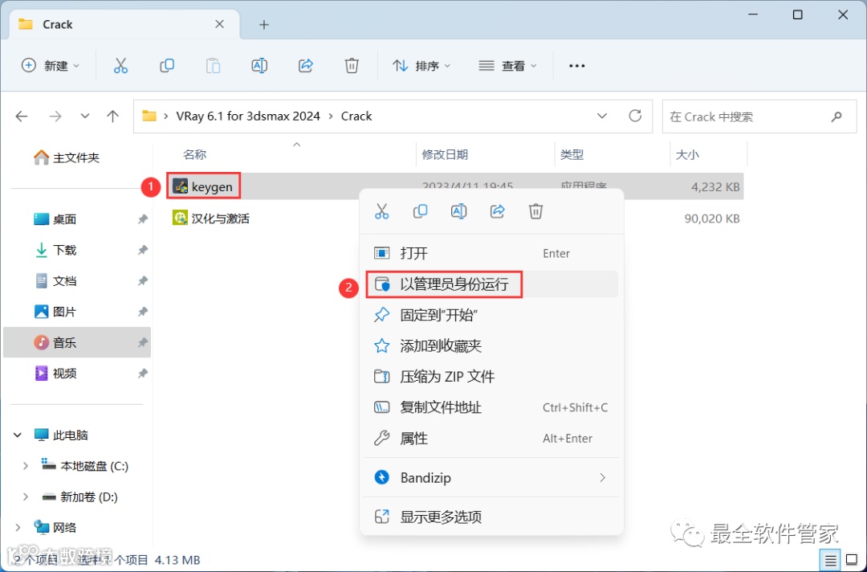Switch to large icons view in status bar
Image resolution: width=867 pixels, height=572 pixels.
point(852,561)
